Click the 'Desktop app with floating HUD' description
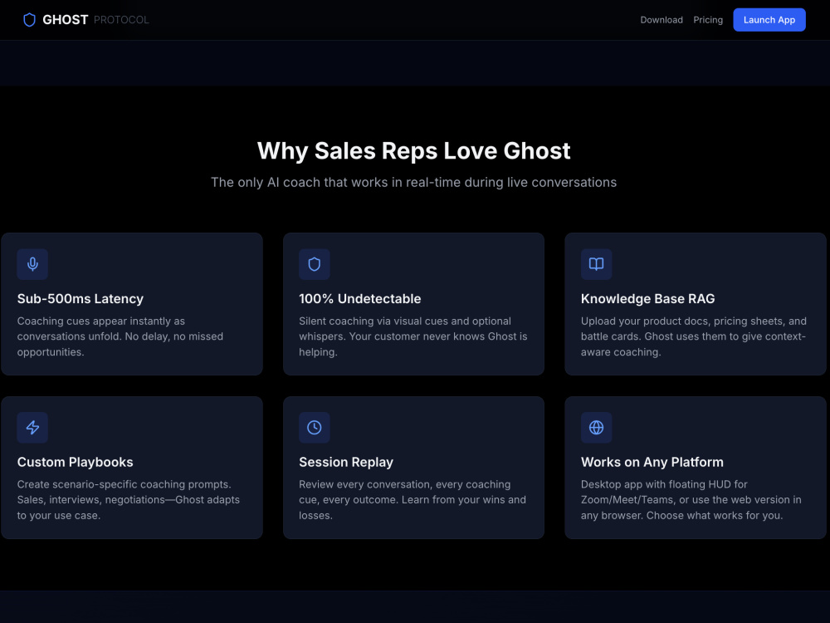The height and width of the screenshot is (623, 830). click(x=691, y=499)
